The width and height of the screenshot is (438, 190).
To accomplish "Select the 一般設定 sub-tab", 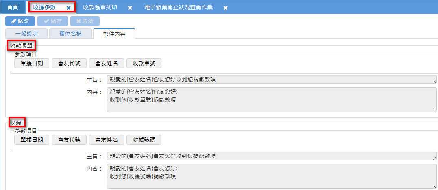I will pos(27,34).
